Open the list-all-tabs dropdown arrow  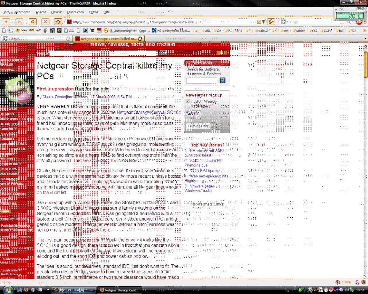point(365,39)
